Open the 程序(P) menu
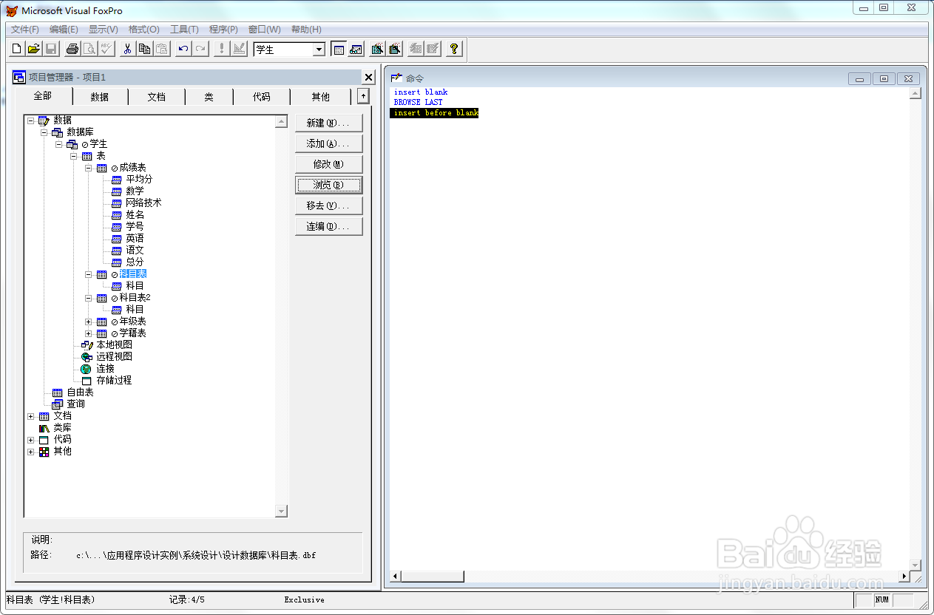This screenshot has height=615, width=934. click(223, 30)
